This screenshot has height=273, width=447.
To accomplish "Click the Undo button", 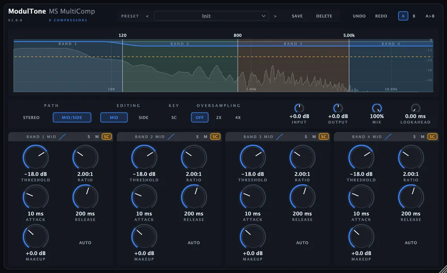I will tap(359, 16).
